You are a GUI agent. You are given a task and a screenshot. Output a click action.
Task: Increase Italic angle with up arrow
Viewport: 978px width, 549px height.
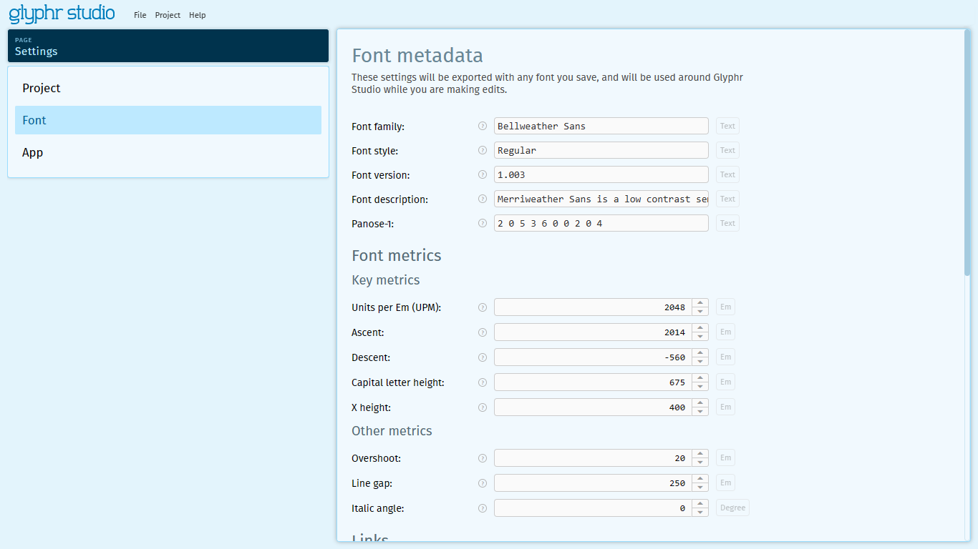click(x=700, y=504)
